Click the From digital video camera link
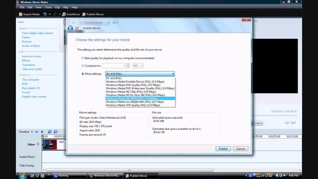This screenshot has height=179, width=318. (x=38, y=33)
